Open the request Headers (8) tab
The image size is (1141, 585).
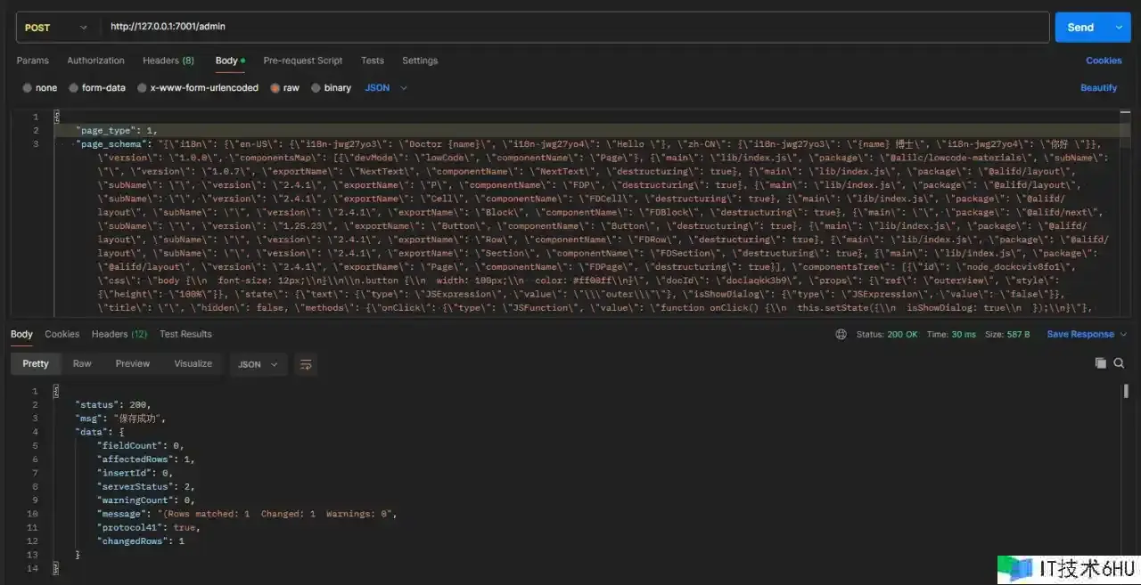coord(168,61)
